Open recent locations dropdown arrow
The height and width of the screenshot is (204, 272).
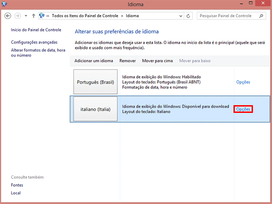pyautogui.click(x=26, y=16)
